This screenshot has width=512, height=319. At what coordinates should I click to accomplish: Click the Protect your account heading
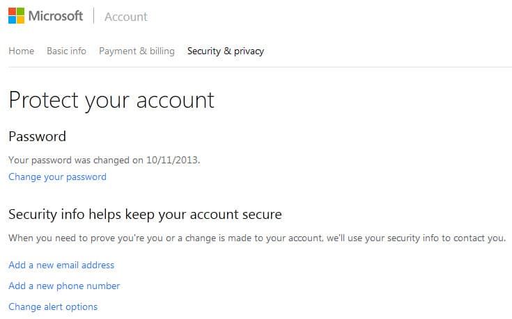[111, 100]
